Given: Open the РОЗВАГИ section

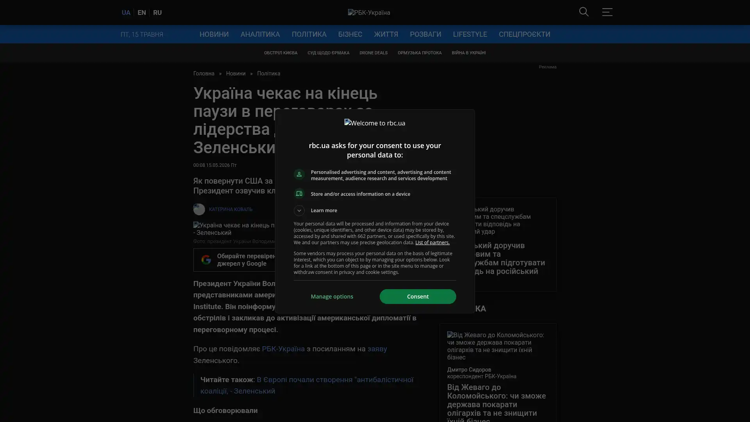Looking at the screenshot, I should [425, 34].
